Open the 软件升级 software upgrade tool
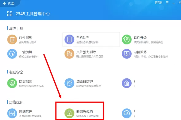The image size is (181, 120). (x=143, y=39)
